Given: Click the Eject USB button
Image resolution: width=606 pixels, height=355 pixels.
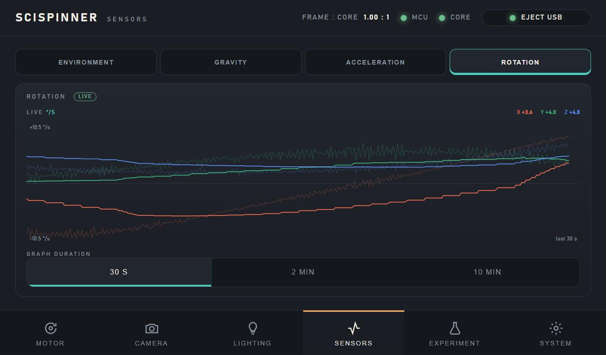Looking at the screenshot, I should 536,18.
